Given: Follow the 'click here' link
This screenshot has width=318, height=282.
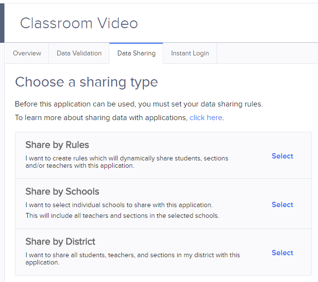Looking at the screenshot, I should (x=206, y=118).
